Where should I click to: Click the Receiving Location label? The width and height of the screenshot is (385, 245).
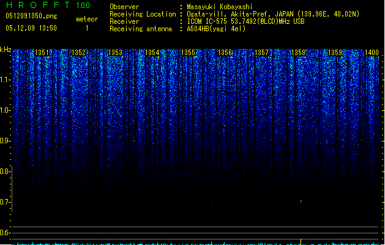(143, 14)
